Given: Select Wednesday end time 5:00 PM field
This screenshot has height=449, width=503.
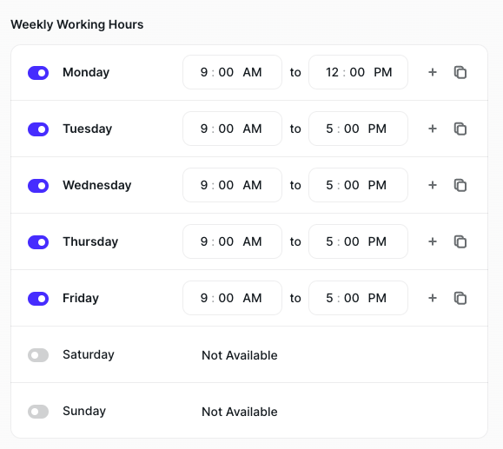Looking at the screenshot, I should tap(358, 185).
